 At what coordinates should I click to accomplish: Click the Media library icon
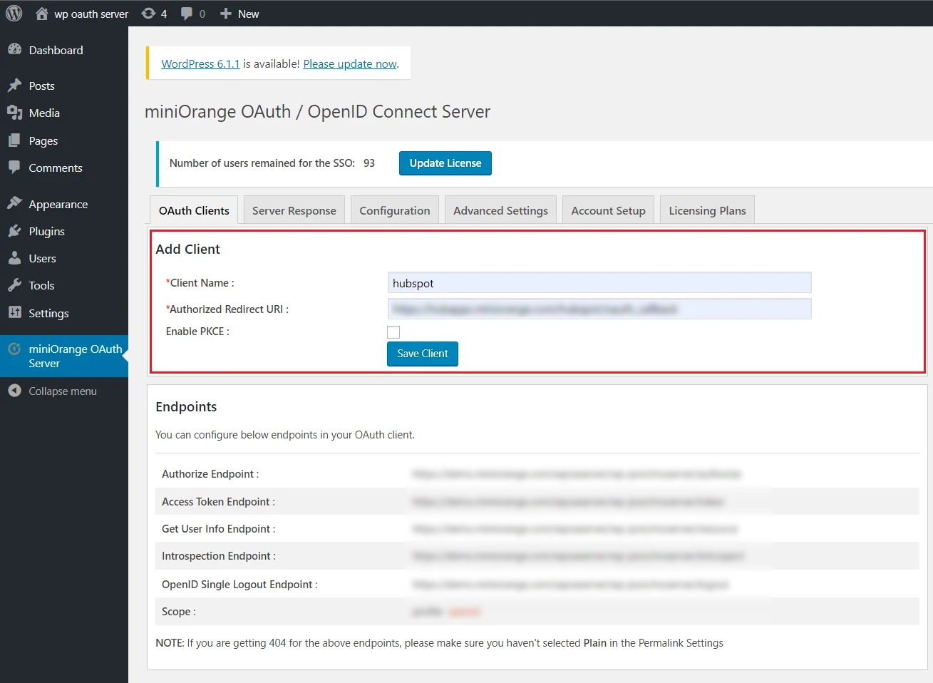[x=14, y=113]
